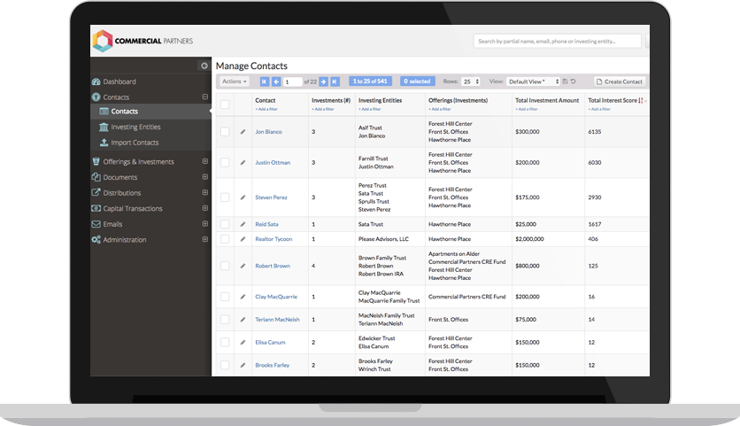
Task: Edit Elisa Canum with the pencil icon
Action: (243, 343)
